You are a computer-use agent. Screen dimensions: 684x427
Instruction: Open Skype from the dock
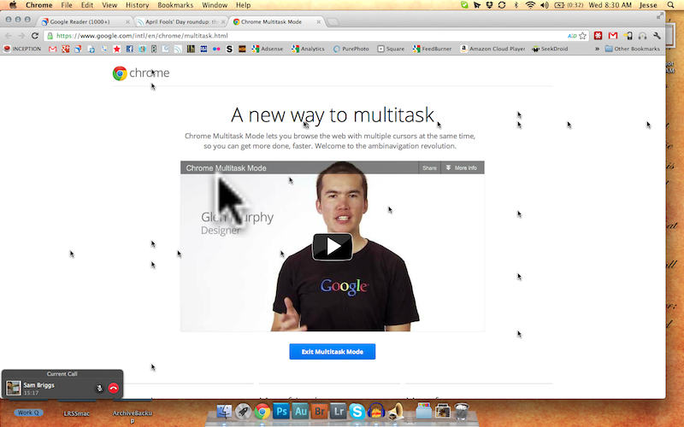[357, 412]
